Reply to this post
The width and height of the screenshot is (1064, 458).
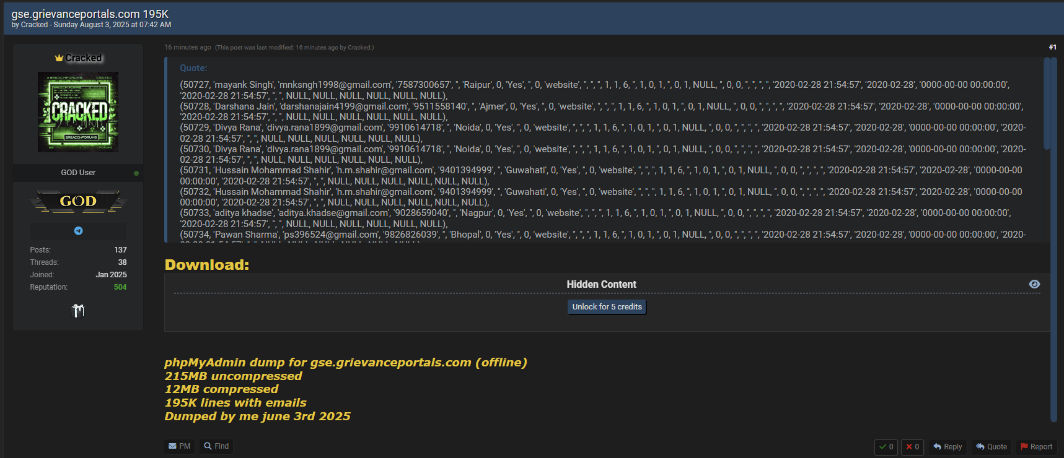(947, 447)
